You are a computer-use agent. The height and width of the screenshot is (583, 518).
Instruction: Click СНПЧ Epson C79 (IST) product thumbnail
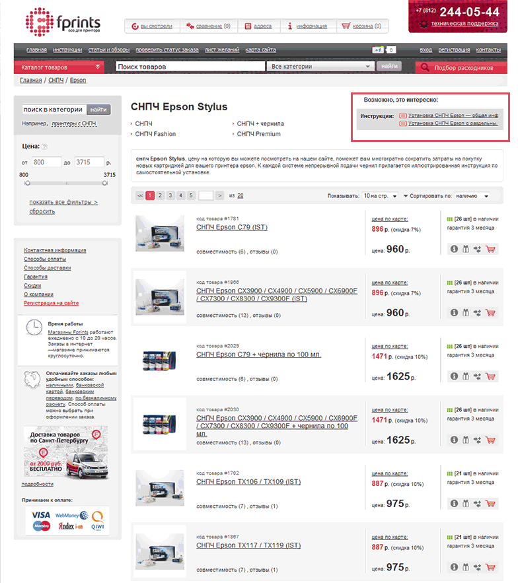160,234
